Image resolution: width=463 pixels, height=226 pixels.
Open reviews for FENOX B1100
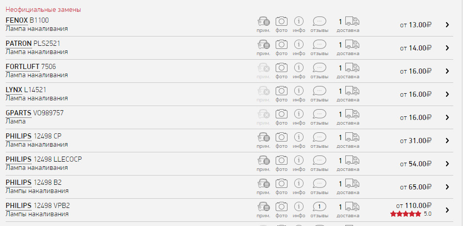pos(320,22)
